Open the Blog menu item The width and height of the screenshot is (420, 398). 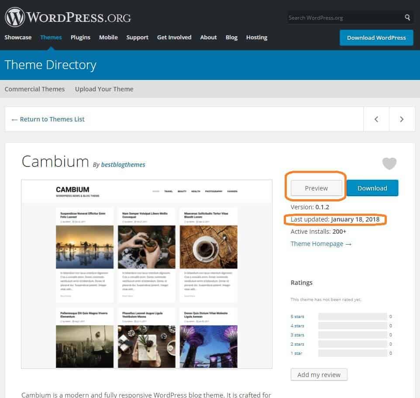(x=231, y=38)
